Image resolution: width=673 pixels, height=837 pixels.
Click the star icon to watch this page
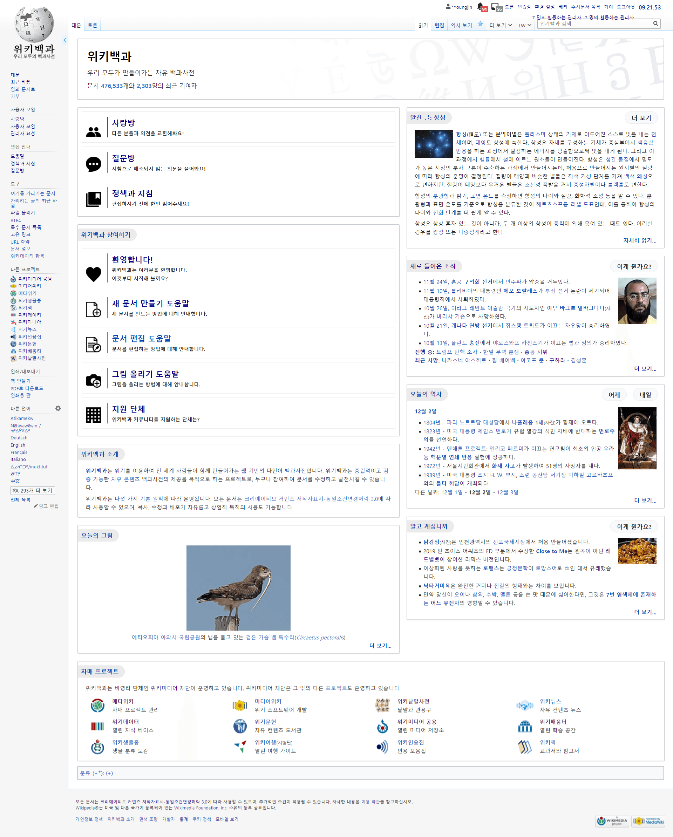[x=481, y=25]
